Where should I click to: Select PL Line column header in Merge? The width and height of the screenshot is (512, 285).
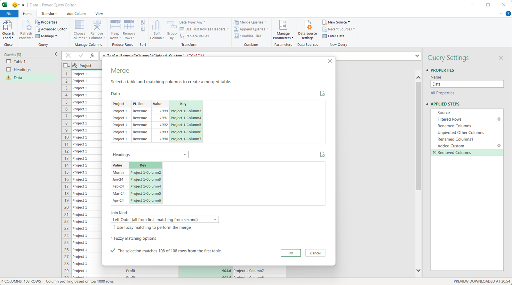tap(141, 104)
